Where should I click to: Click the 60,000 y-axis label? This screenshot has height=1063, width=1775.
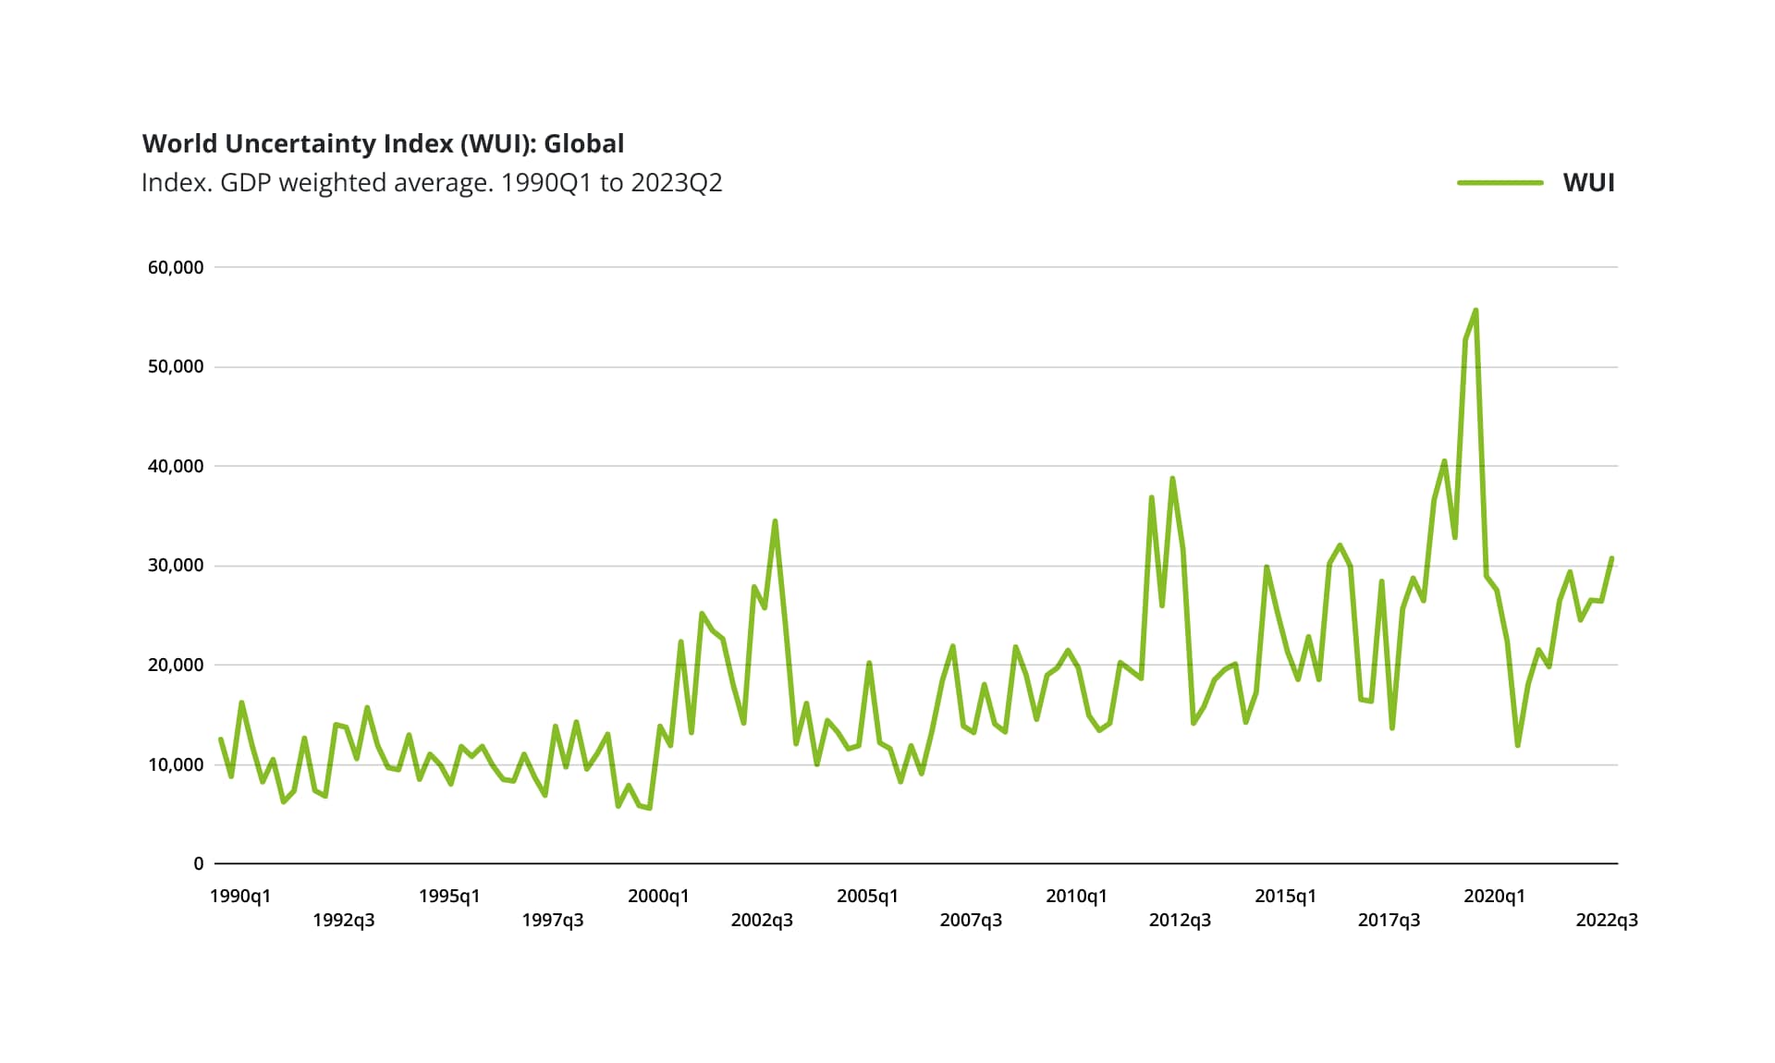click(176, 268)
